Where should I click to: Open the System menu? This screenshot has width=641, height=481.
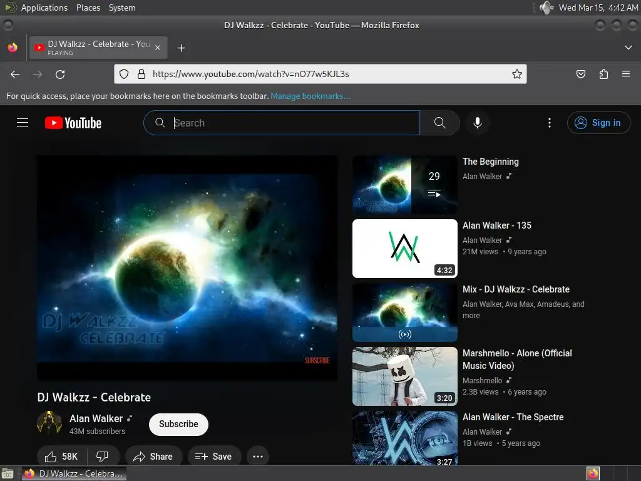122,8
